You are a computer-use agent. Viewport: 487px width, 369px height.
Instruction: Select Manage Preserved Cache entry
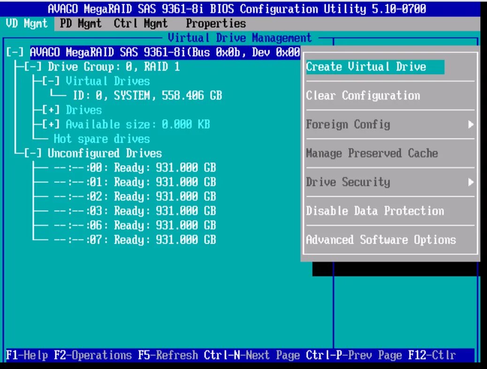(x=372, y=153)
